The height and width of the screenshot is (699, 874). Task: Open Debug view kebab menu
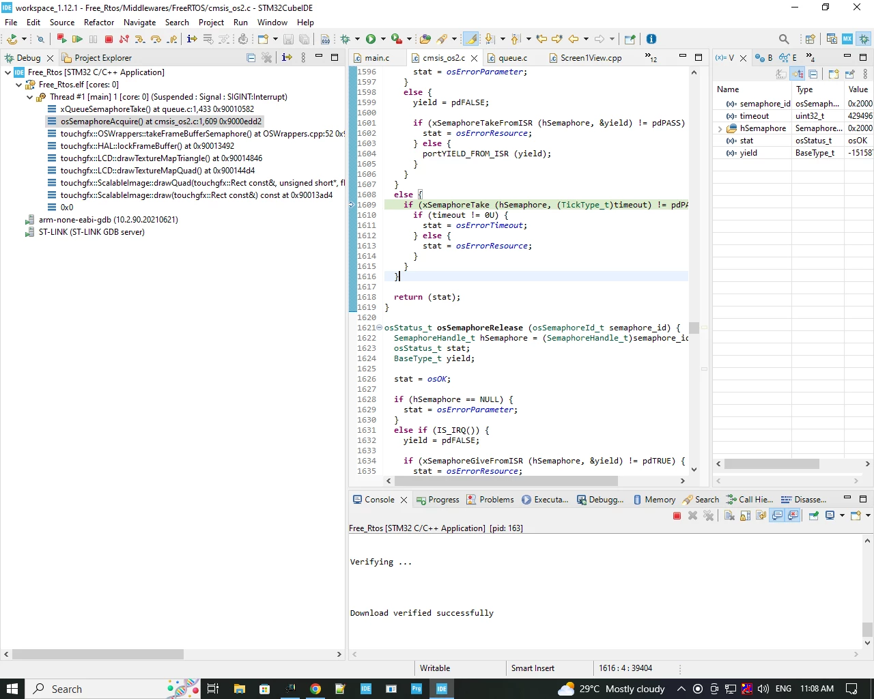click(x=303, y=58)
